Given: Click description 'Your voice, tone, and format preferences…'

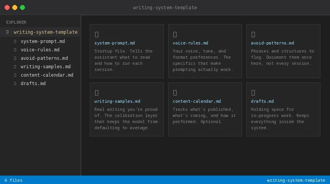Looking at the screenshot, I should coord(203,60).
